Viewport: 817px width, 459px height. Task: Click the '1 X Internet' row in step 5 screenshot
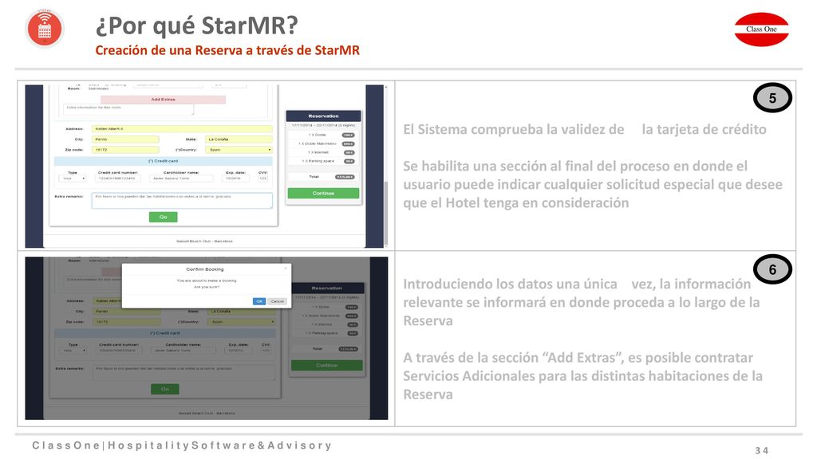pyautogui.click(x=323, y=152)
